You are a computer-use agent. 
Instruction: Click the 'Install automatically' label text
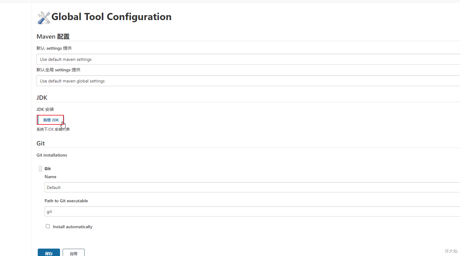(x=72, y=227)
